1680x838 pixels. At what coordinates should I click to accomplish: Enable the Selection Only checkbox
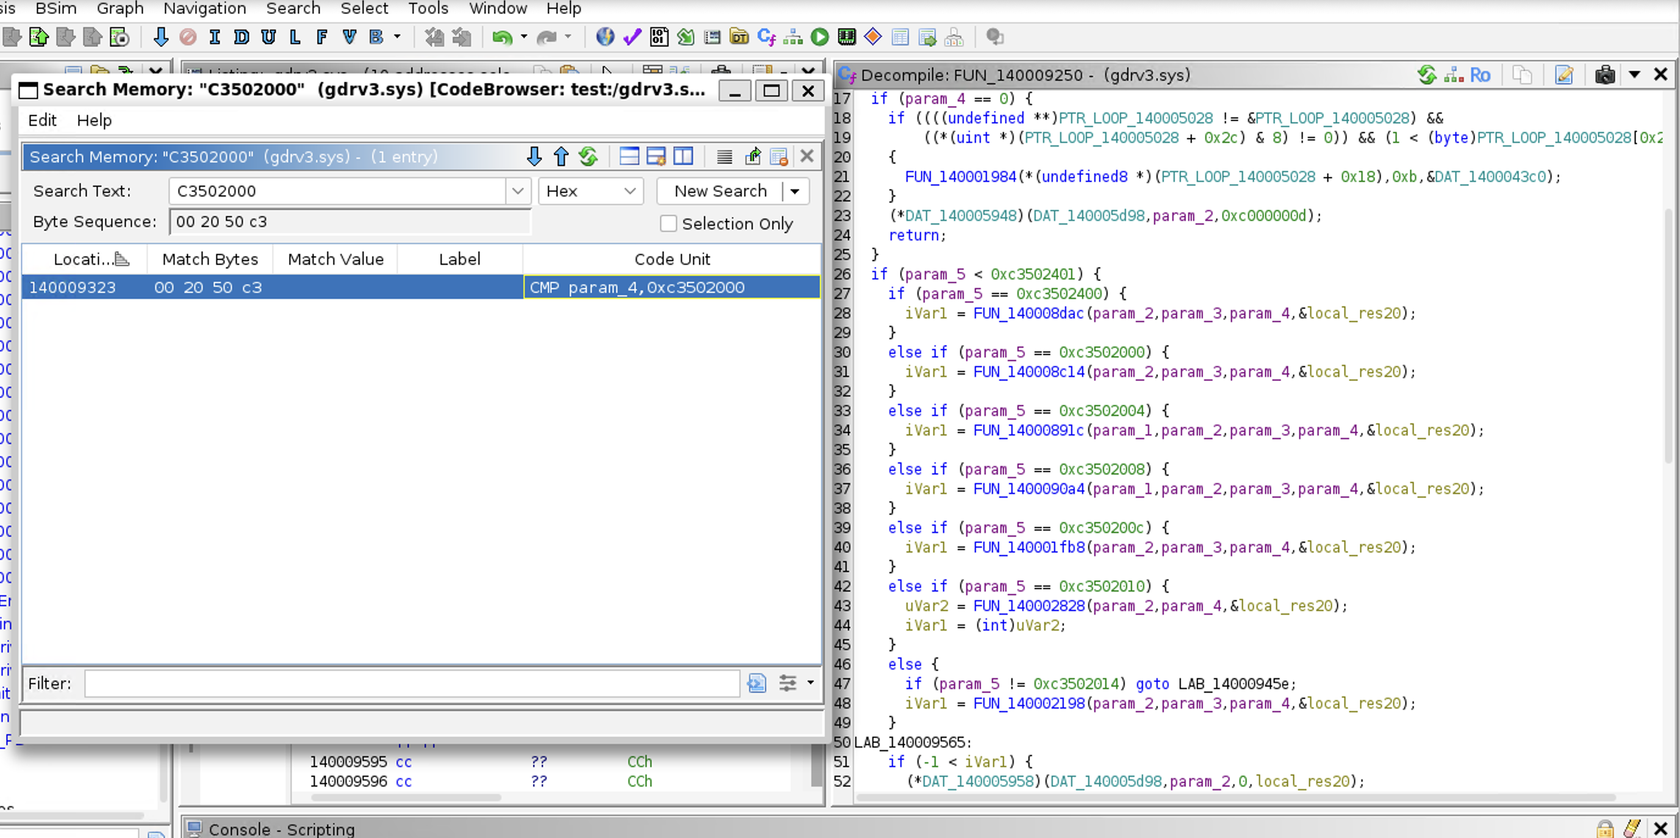[x=668, y=224]
